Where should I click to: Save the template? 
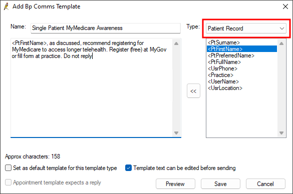[220, 183]
